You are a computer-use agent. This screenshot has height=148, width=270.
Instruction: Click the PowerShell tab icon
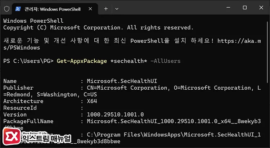point(18,9)
